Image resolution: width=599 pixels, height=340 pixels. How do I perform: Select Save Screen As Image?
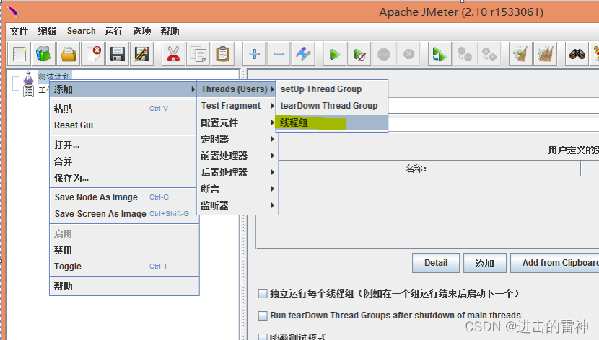(x=124, y=214)
